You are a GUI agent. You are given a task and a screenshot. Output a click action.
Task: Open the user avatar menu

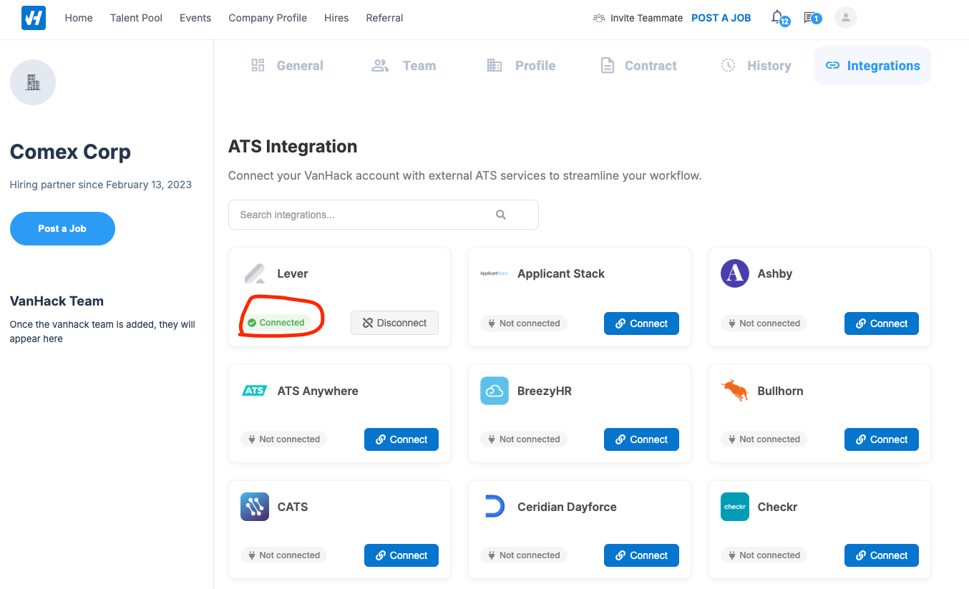tap(846, 18)
